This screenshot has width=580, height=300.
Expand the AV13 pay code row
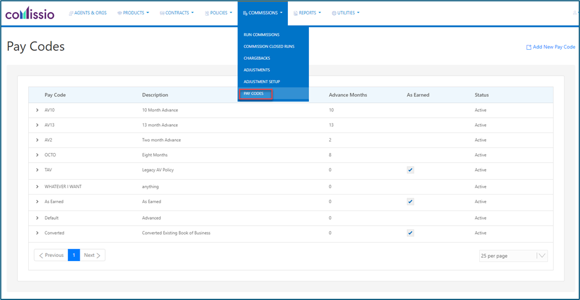point(37,125)
